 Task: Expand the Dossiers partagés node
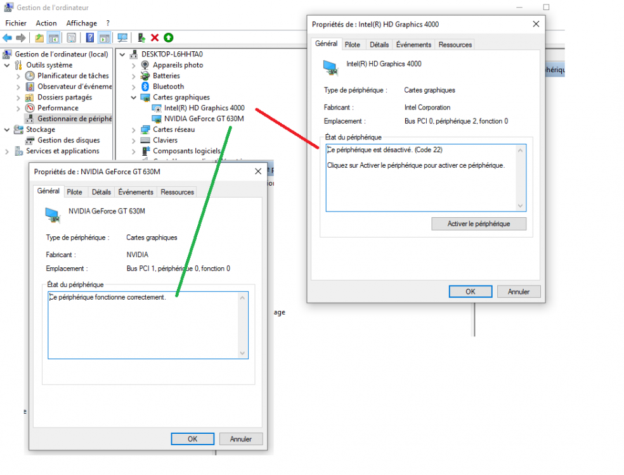[18, 98]
